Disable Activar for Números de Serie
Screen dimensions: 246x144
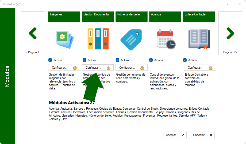point(118,60)
